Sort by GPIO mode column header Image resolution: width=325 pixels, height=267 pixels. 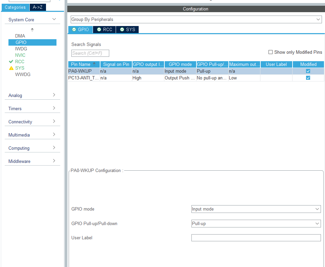[180, 64]
